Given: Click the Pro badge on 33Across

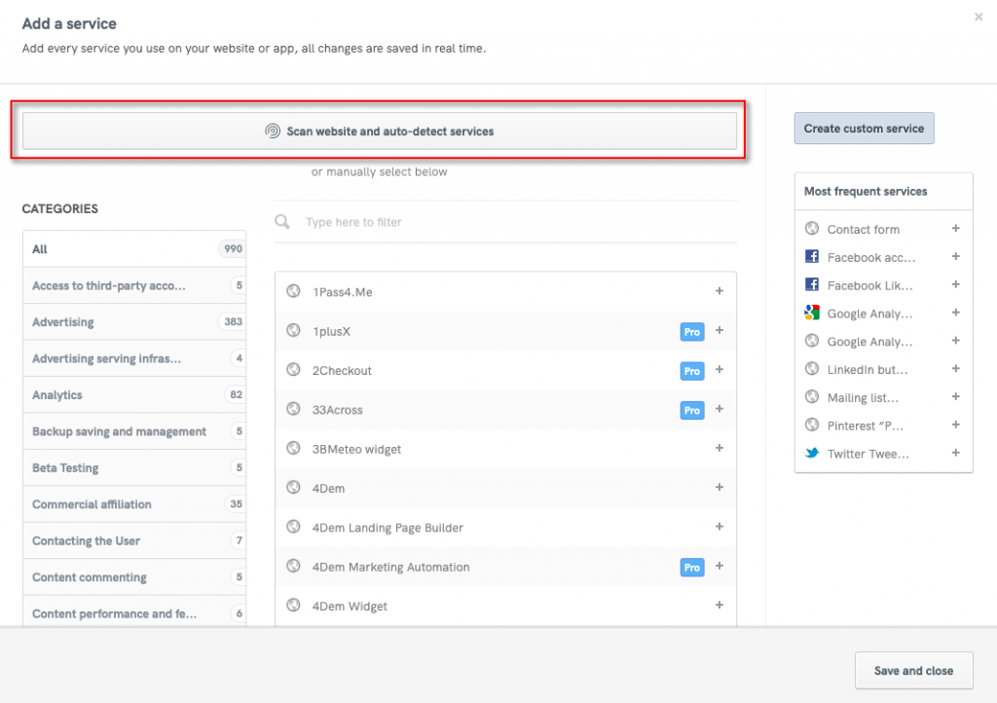Looking at the screenshot, I should click(x=691, y=410).
